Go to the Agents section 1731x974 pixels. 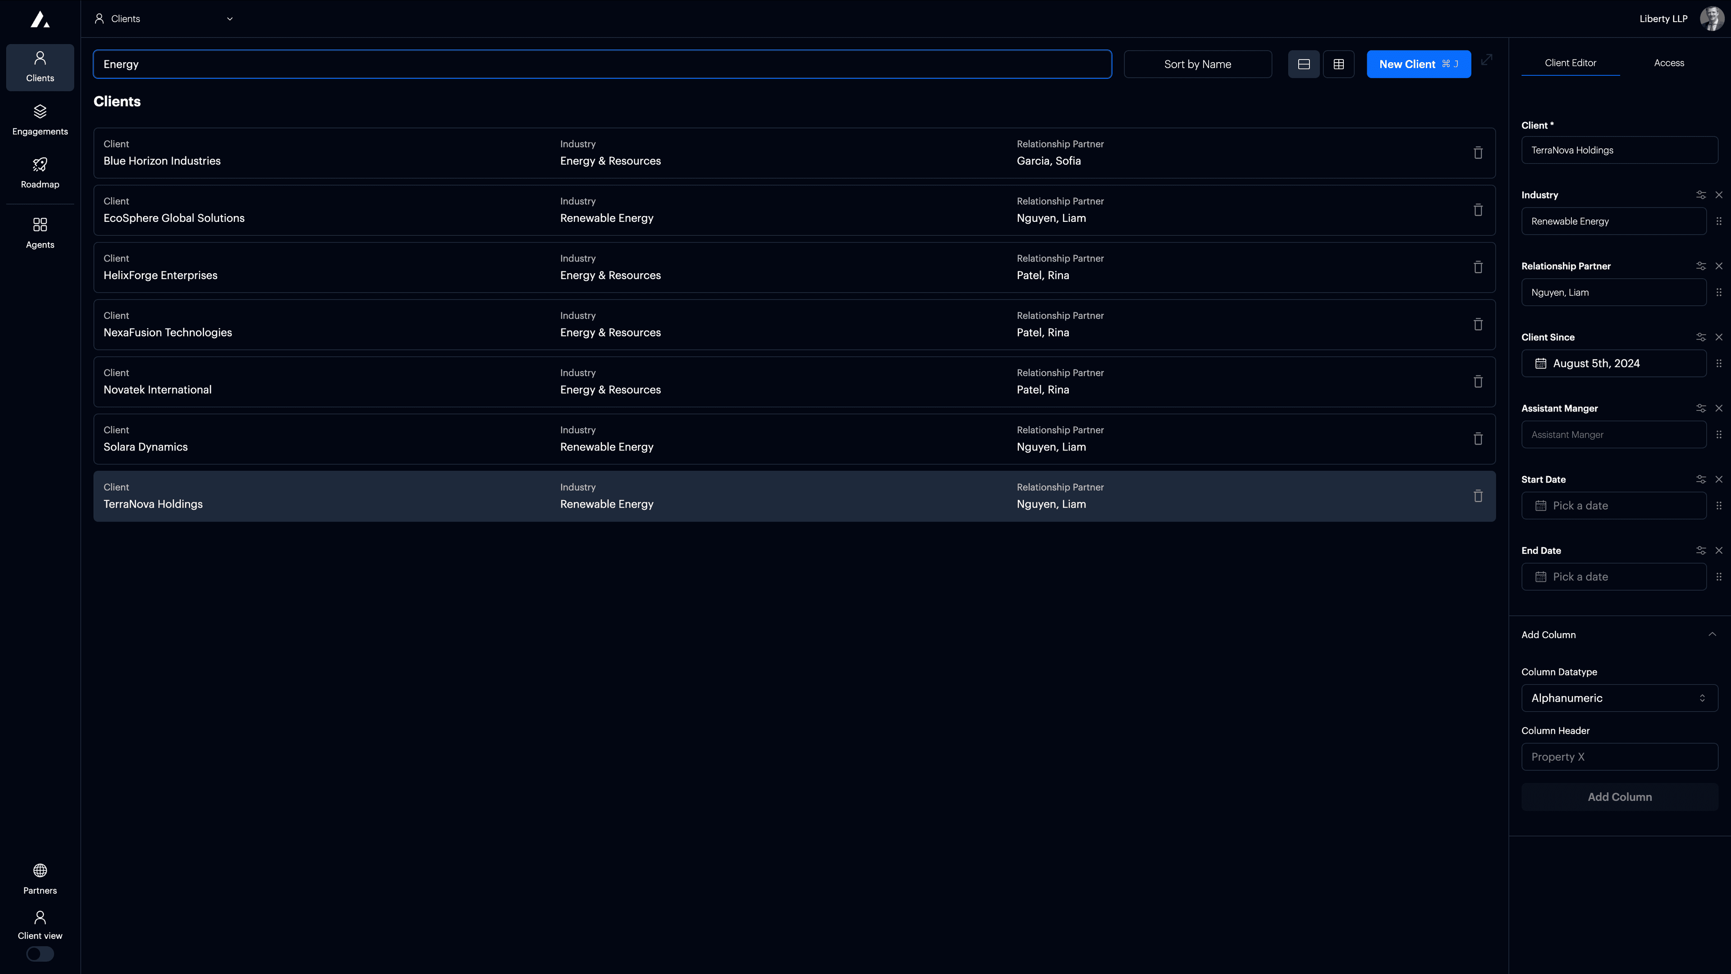(40, 233)
